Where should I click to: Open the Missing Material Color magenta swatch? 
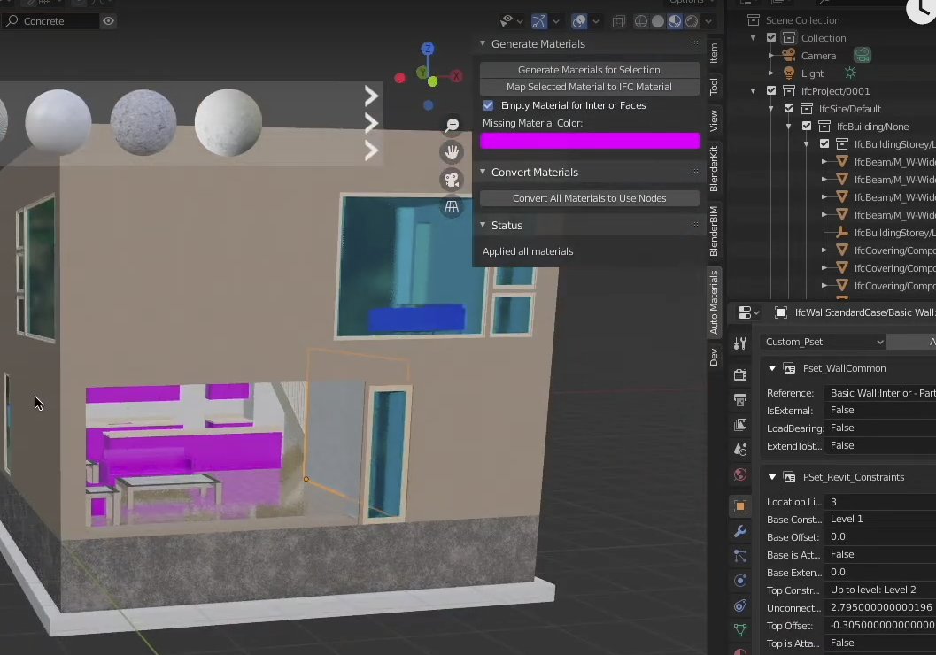(x=590, y=141)
